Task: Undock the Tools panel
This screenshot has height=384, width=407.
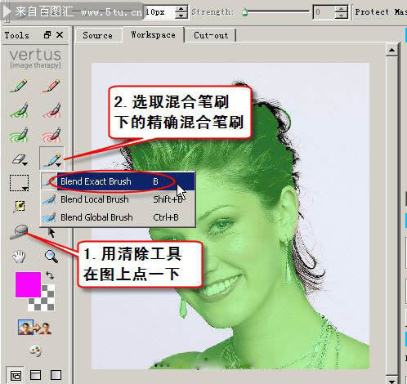Action: point(47,35)
